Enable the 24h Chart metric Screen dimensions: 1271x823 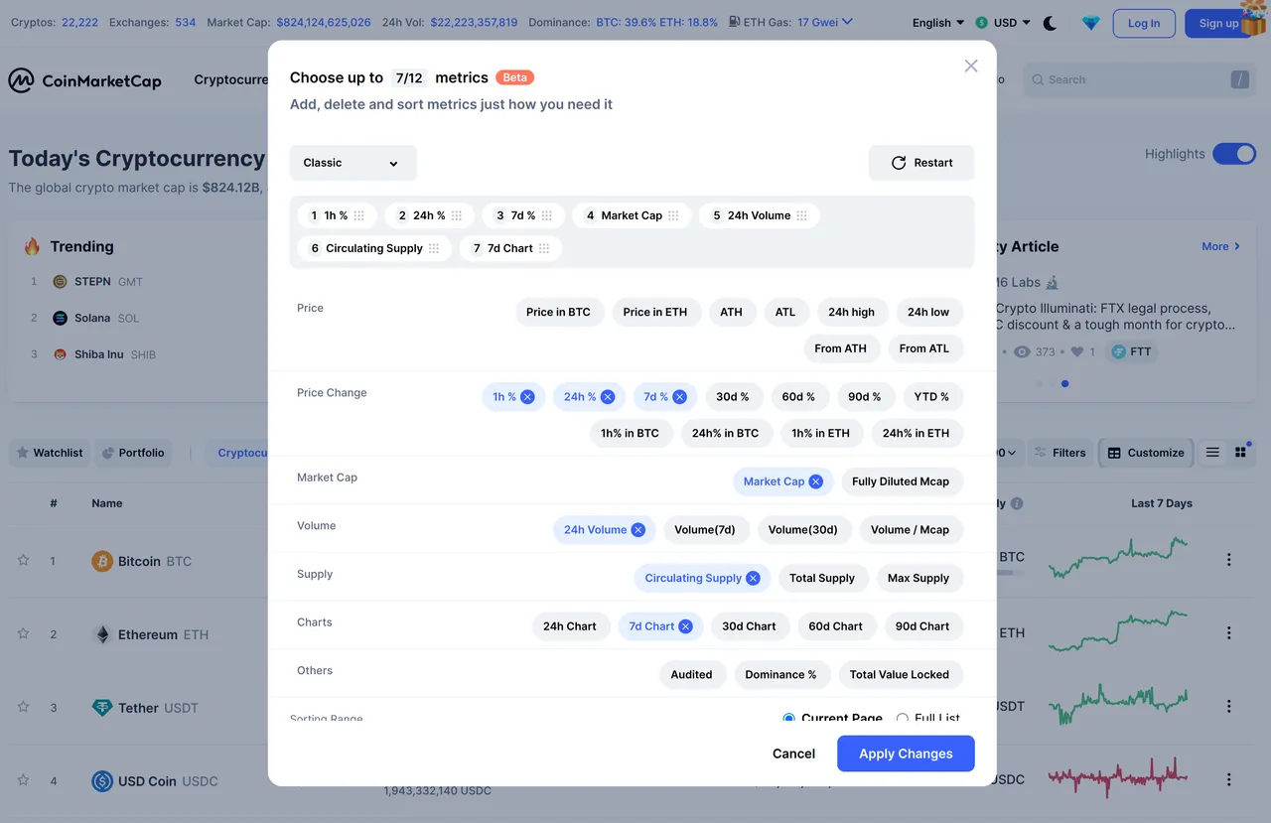(x=570, y=626)
